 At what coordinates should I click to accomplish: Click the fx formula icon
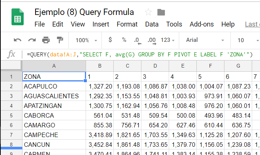point(11,54)
